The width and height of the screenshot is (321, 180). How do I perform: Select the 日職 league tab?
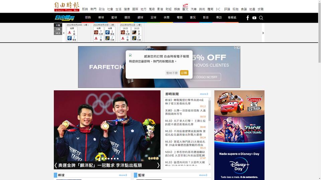tap(58, 29)
